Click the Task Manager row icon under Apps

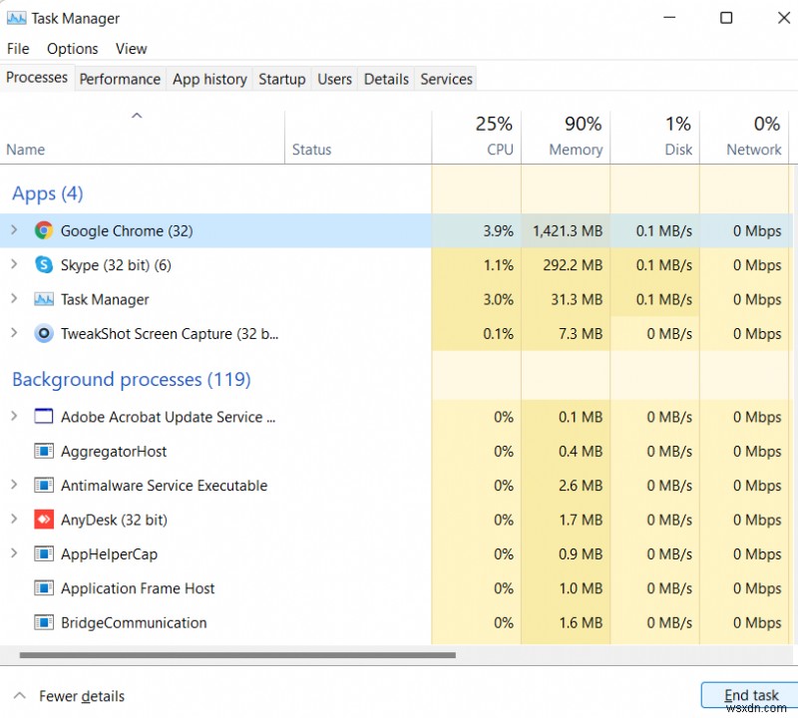coord(44,299)
